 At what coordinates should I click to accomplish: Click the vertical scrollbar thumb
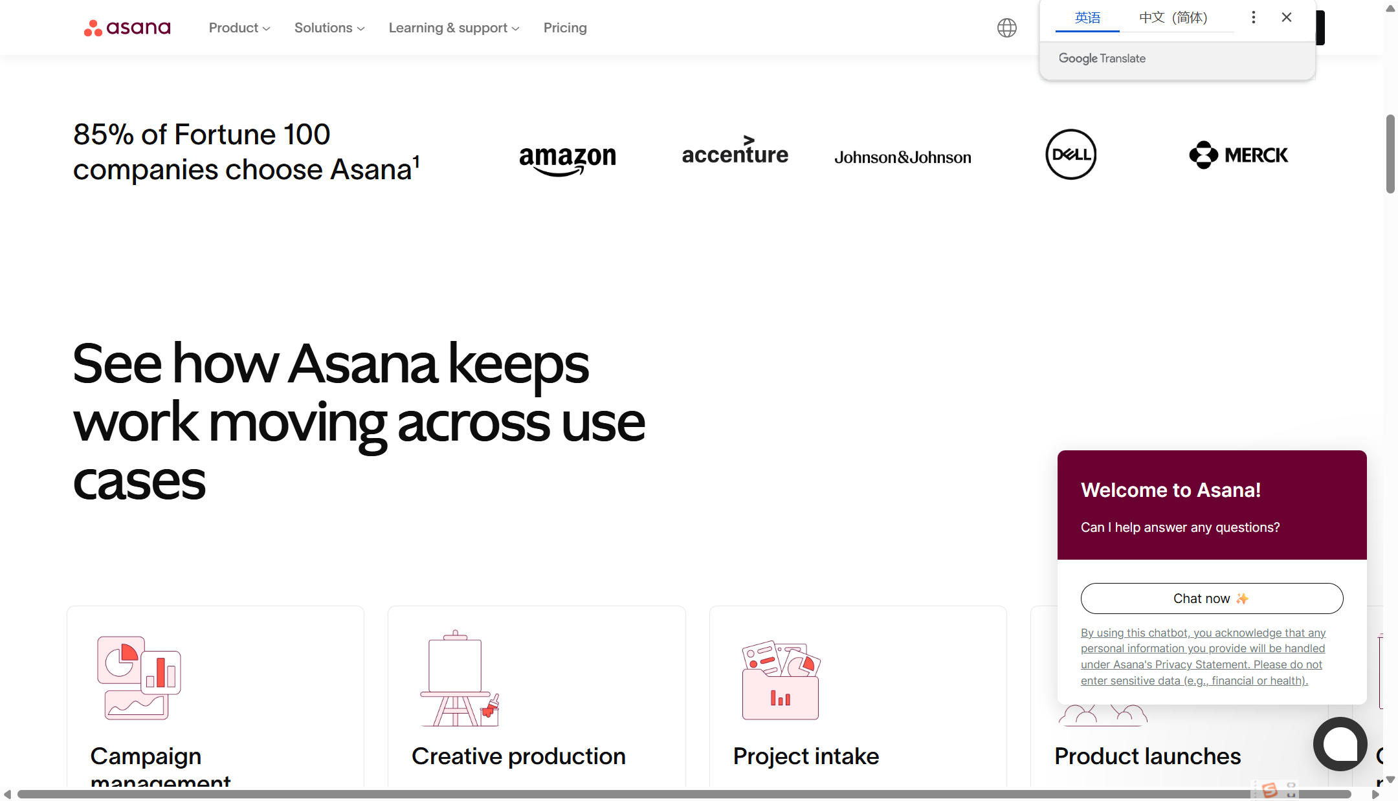tap(1390, 154)
